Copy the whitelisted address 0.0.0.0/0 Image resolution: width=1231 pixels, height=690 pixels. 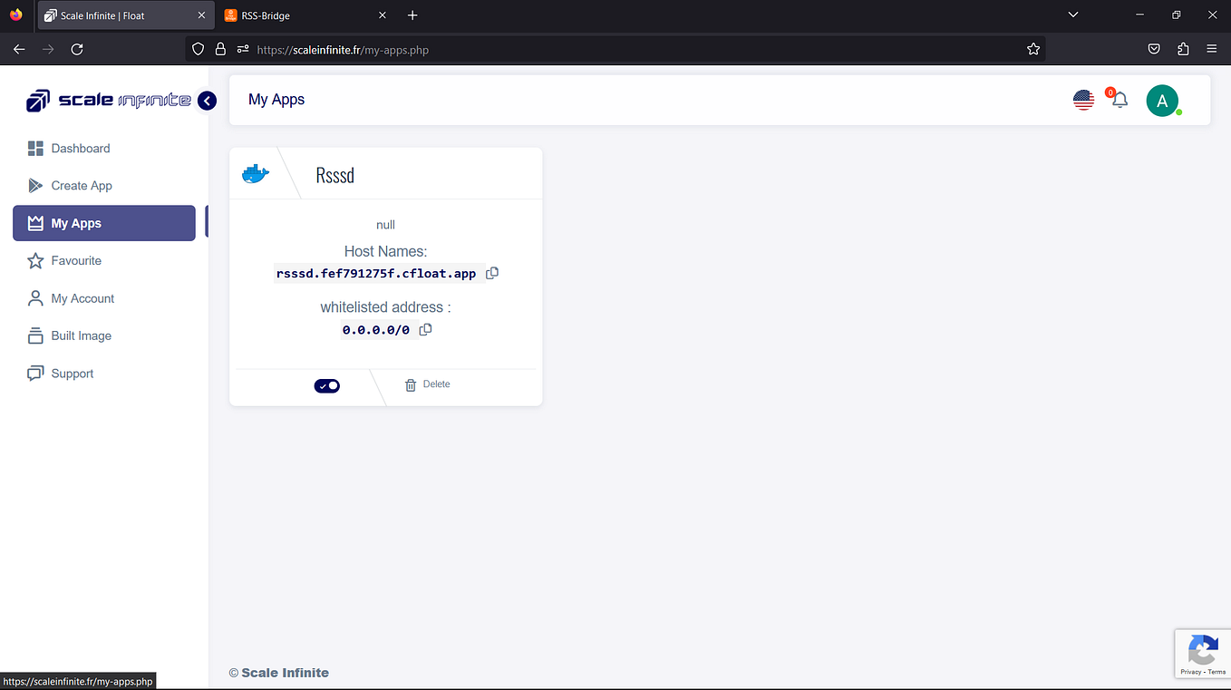425,329
